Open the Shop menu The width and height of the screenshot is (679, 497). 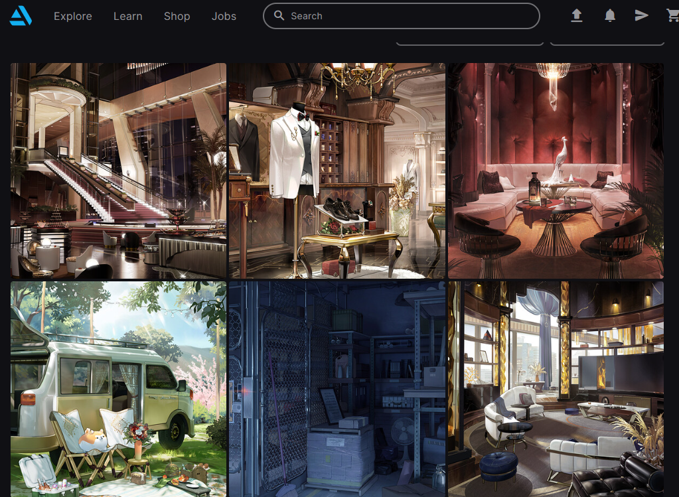click(x=177, y=16)
